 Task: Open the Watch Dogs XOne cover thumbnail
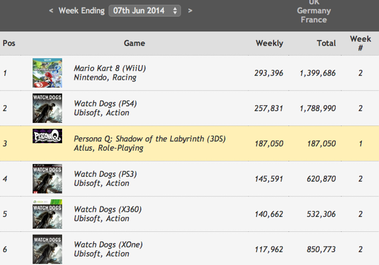[x=47, y=249]
